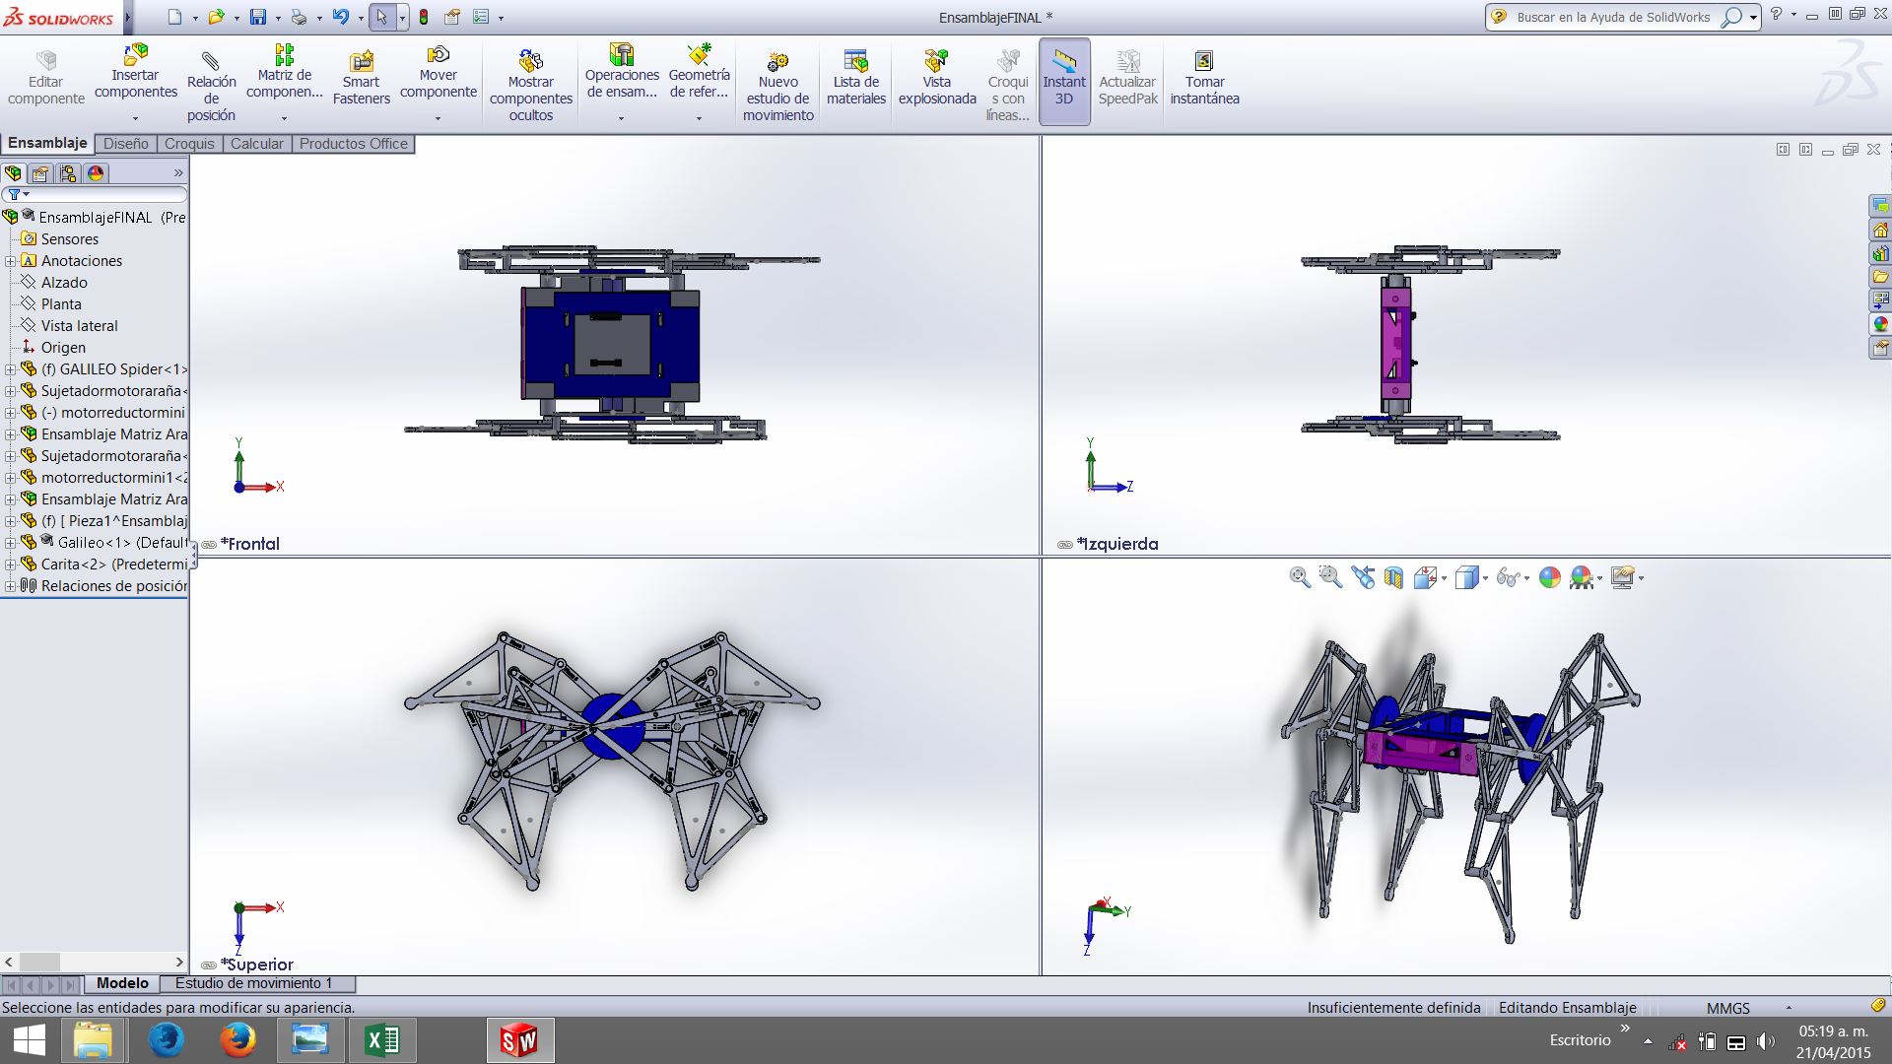Click the Tomar instantánea button
1892x1064 pixels.
coord(1204,78)
